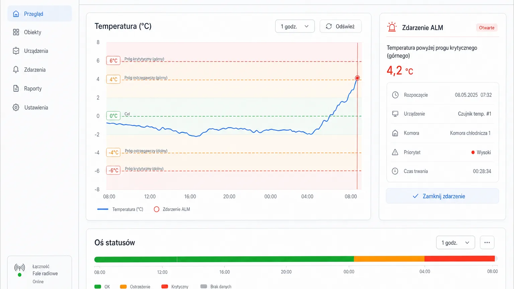The height and width of the screenshot is (289, 514).
Task: Click the -6°C lower critical threshold label
Action: pos(113,170)
